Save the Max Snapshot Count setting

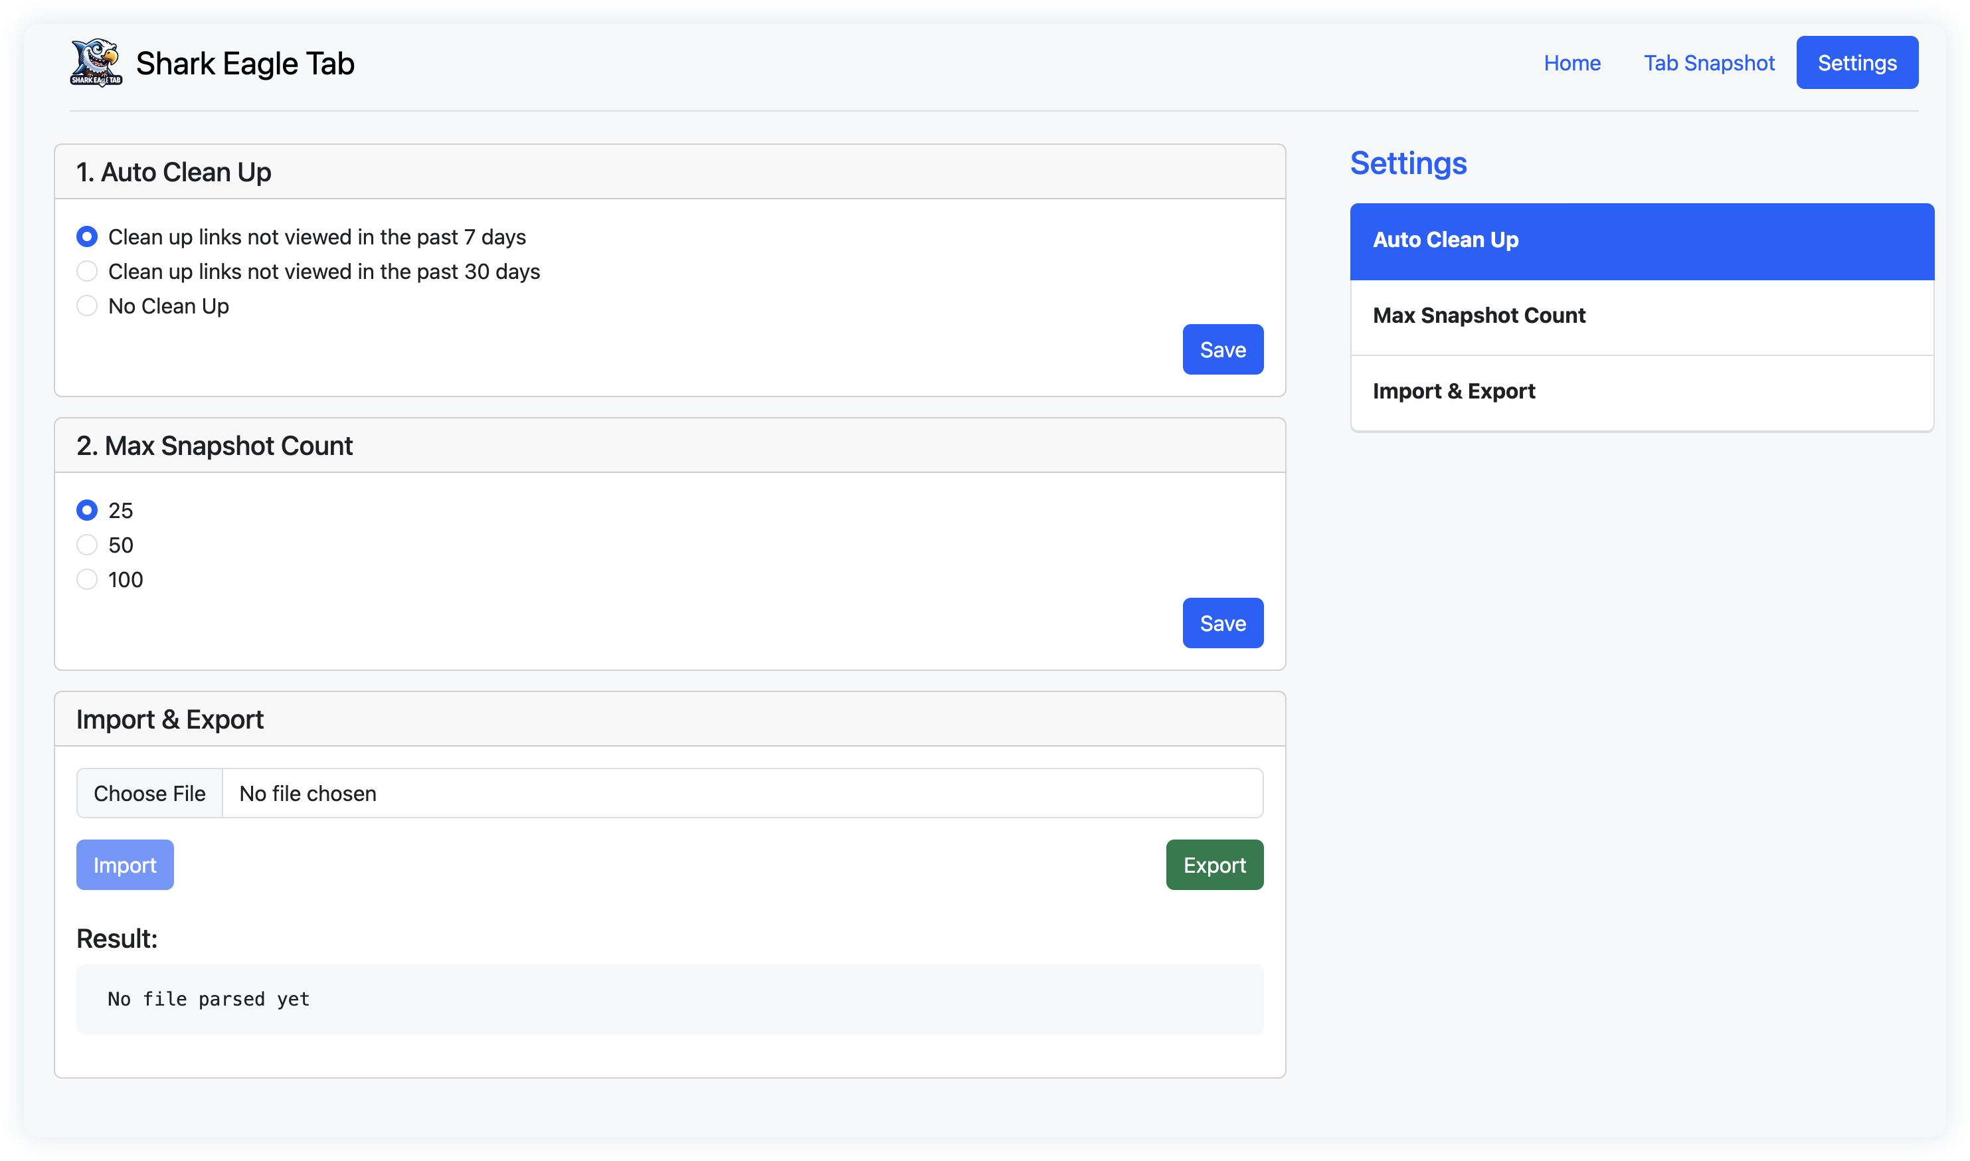1222,623
